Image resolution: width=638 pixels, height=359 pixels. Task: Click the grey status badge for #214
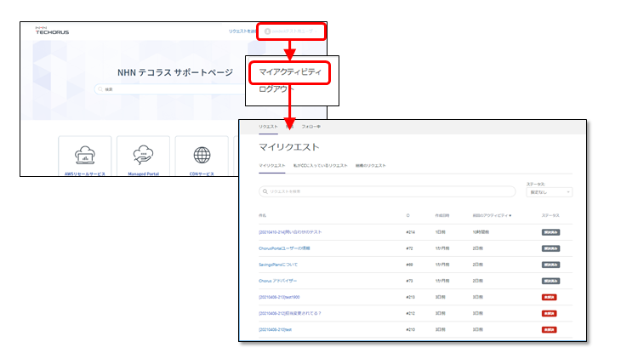click(550, 232)
